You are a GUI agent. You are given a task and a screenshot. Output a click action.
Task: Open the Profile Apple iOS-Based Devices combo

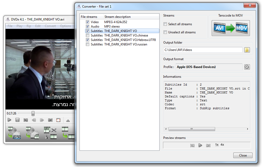pyautogui.click(x=209, y=67)
